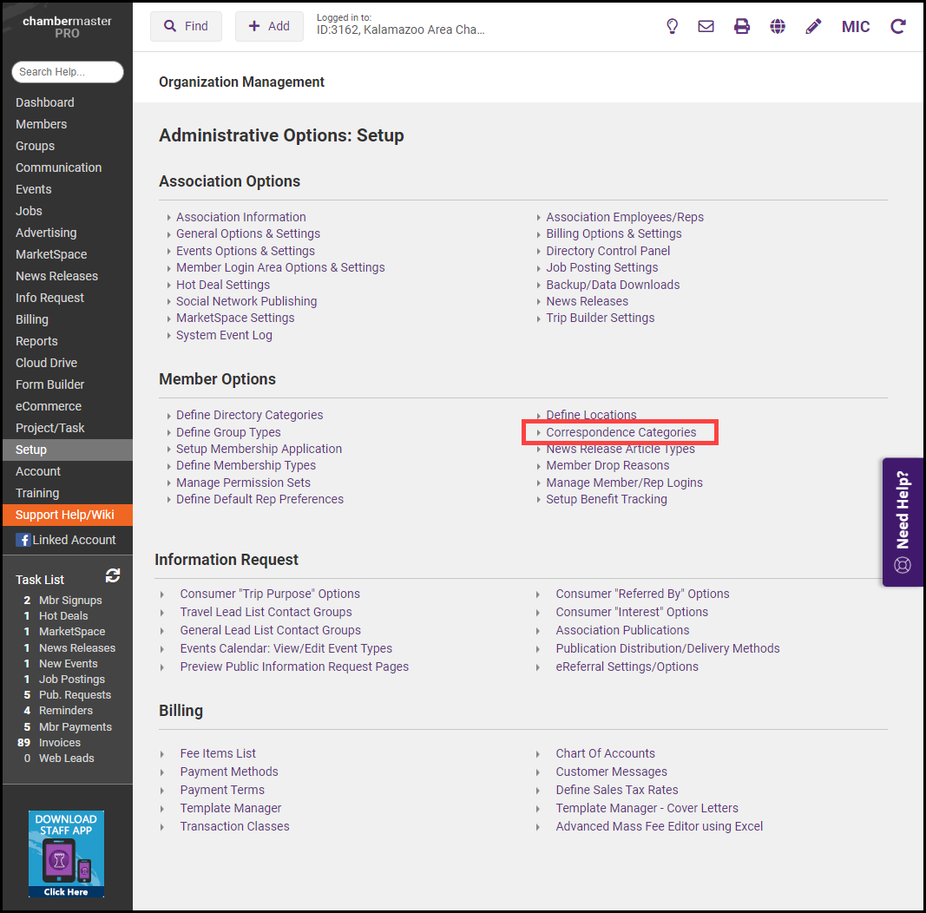Open the globe icon in header

point(778,26)
